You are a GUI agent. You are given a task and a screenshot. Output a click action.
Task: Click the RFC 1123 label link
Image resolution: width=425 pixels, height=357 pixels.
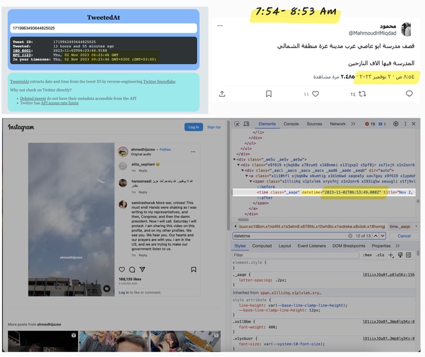[23, 55]
